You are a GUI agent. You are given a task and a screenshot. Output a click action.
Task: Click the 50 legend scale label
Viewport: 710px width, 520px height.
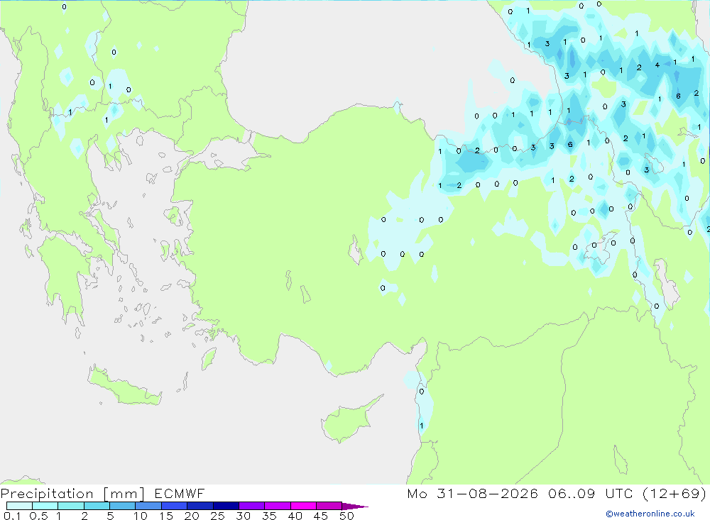click(x=346, y=516)
